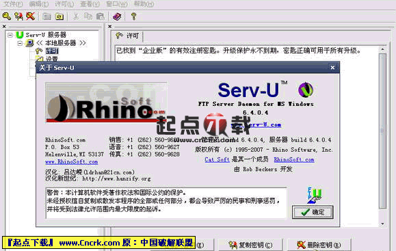The height and width of the screenshot is (251, 396).
Task: Open the 编辑(E) menu
Action: coord(38,4)
